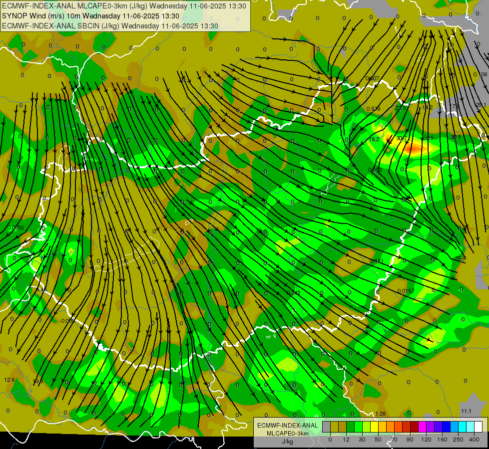This screenshot has width=489, height=449.
Task: Click the map value '25.9'
Action: point(461,259)
